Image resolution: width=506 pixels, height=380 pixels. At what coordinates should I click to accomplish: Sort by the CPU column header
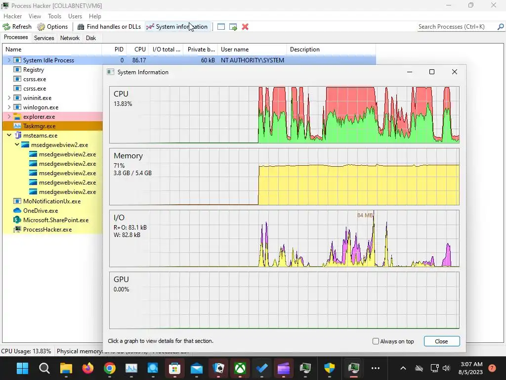pos(137,49)
